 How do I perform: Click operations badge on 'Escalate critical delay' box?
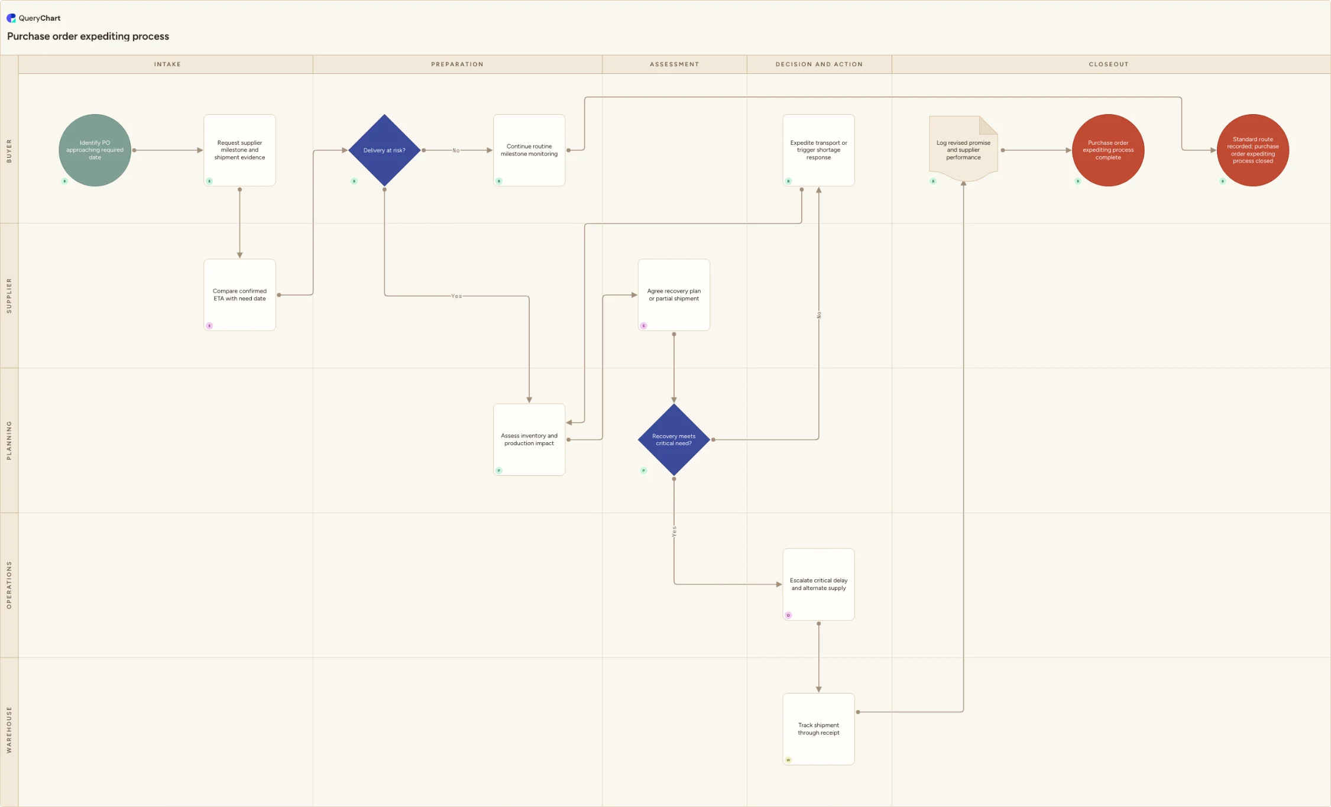point(788,615)
